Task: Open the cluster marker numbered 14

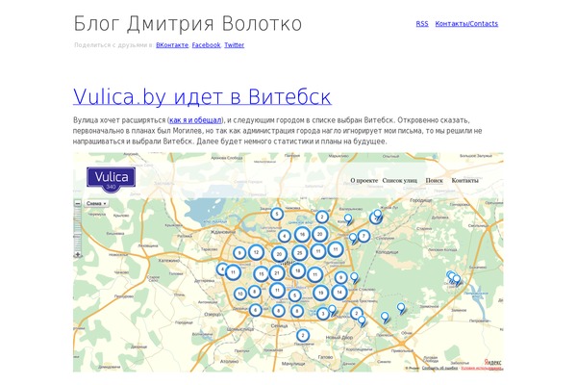Action: pyautogui.click(x=339, y=293)
